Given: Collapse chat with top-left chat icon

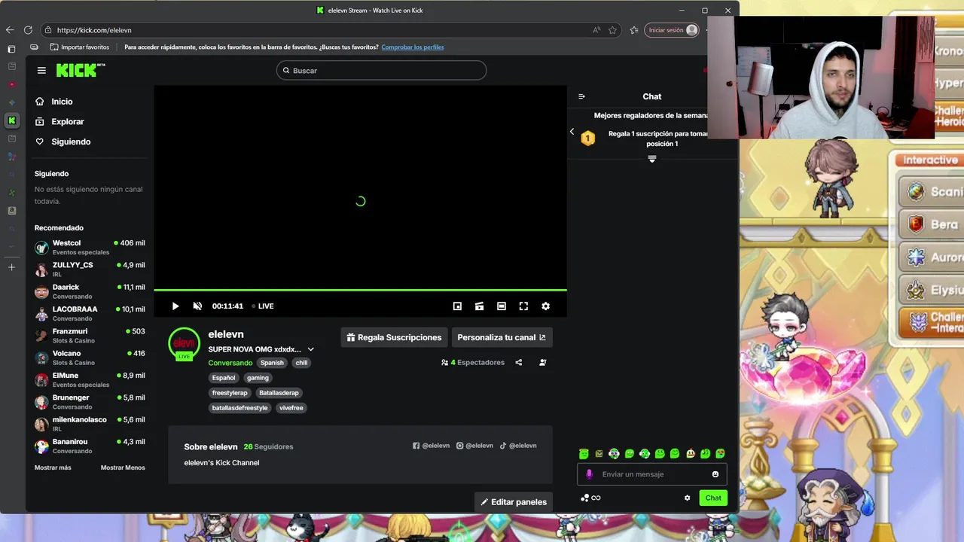Looking at the screenshot, I should pyautogui.click(x=581, y=96).
